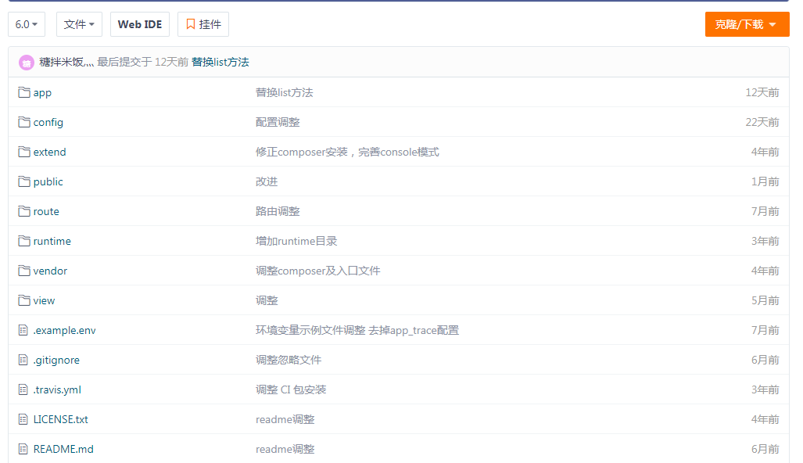Click the arrow on 克隆/下载 button
Image resolution: width=803 pixels, height=463 pixels.
(773, 24)
